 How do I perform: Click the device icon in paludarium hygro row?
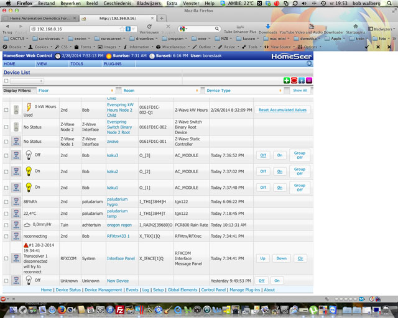[16, 202]
